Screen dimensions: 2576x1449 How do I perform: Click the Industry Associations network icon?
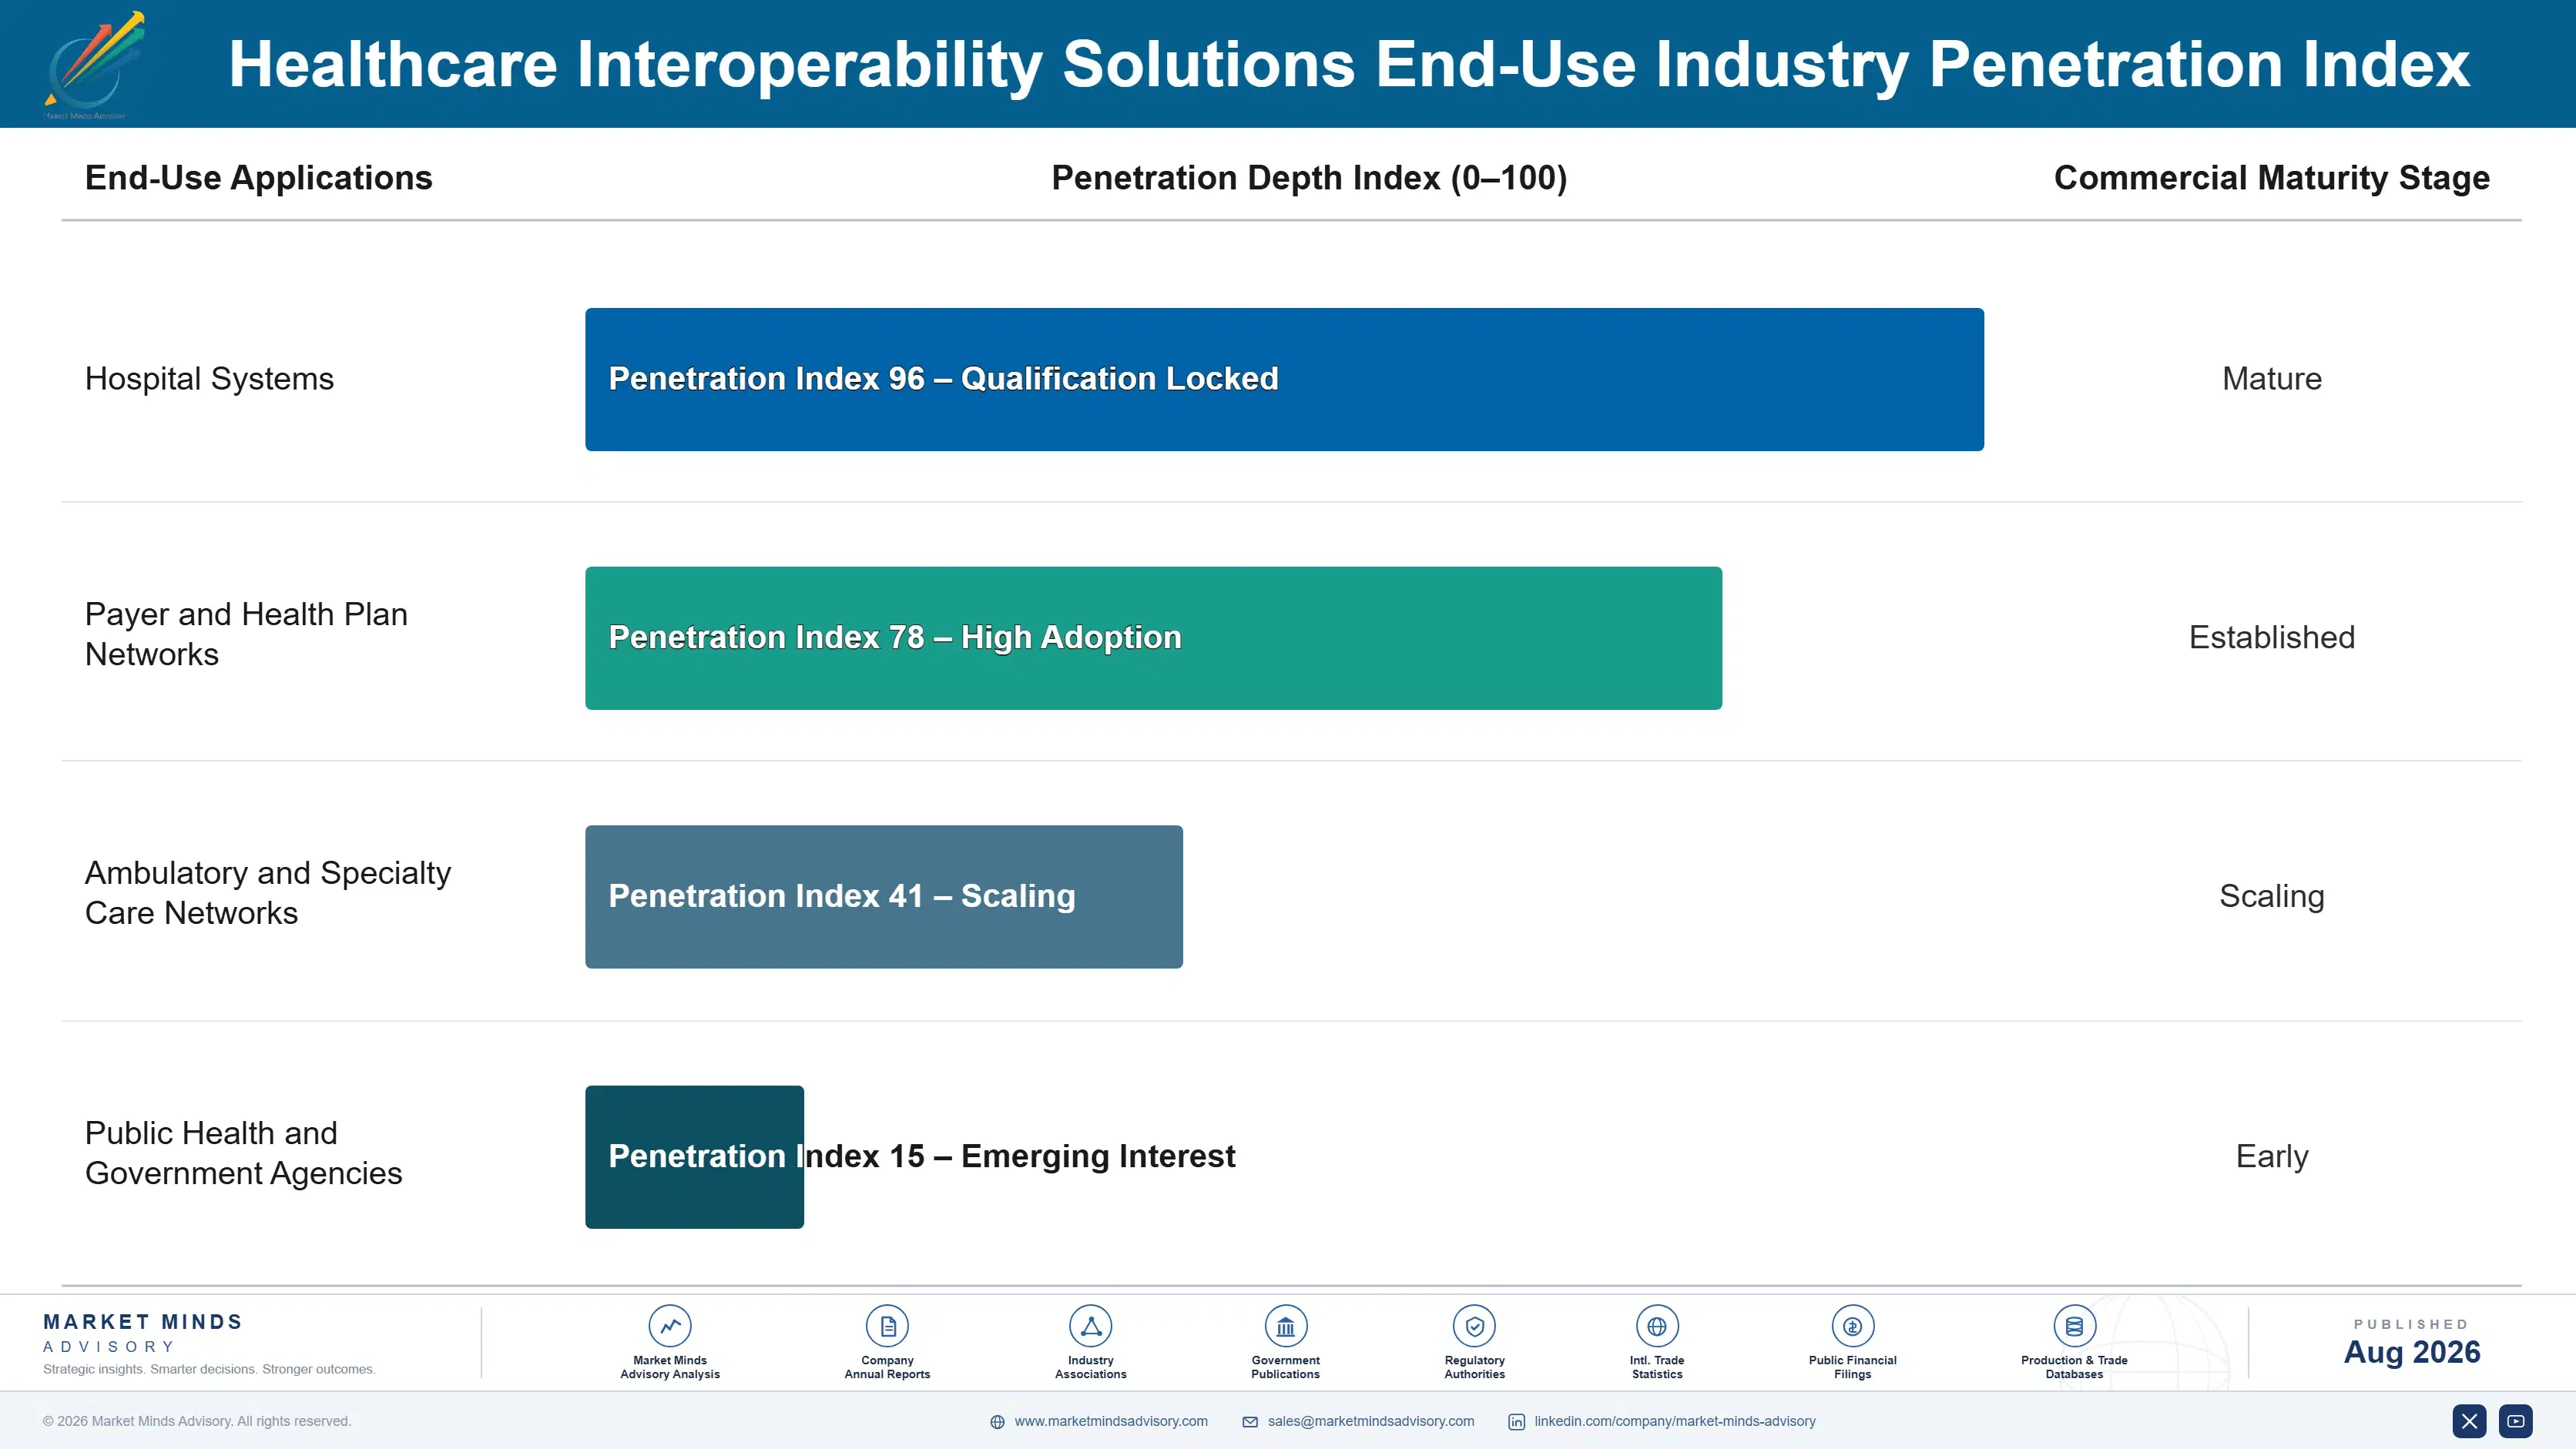[x=1090, y=1326]
